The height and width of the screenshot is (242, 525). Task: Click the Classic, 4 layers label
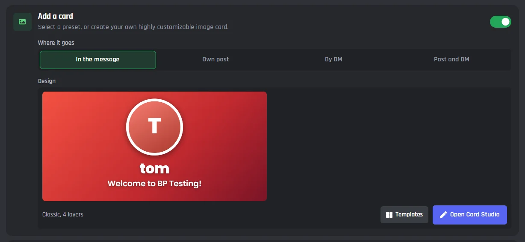(x=63, y=214)
